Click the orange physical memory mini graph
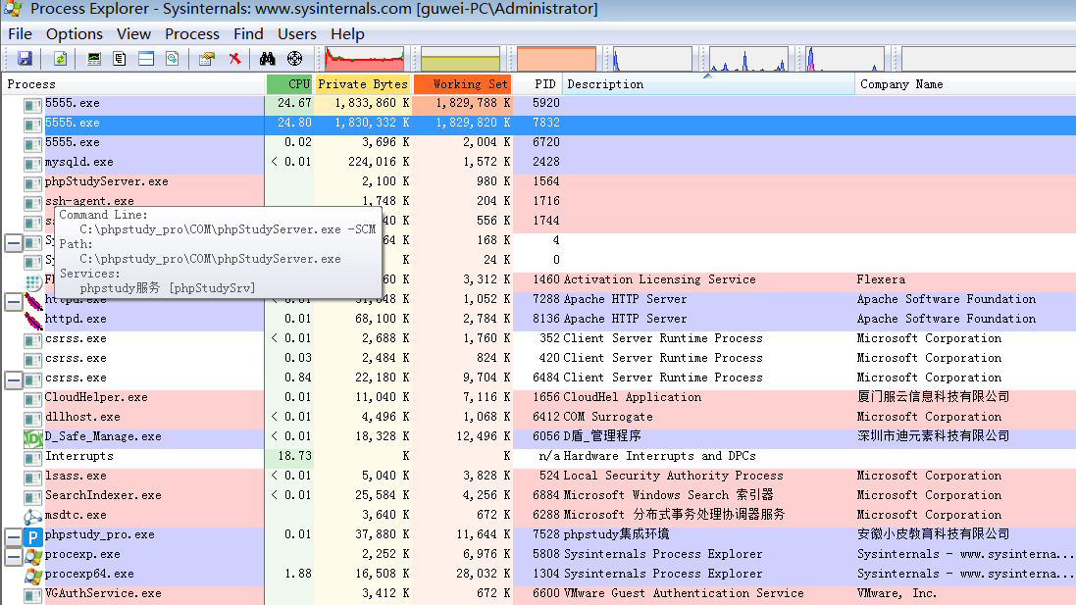This screenshot has height=605, width=1076. [556, 59]
